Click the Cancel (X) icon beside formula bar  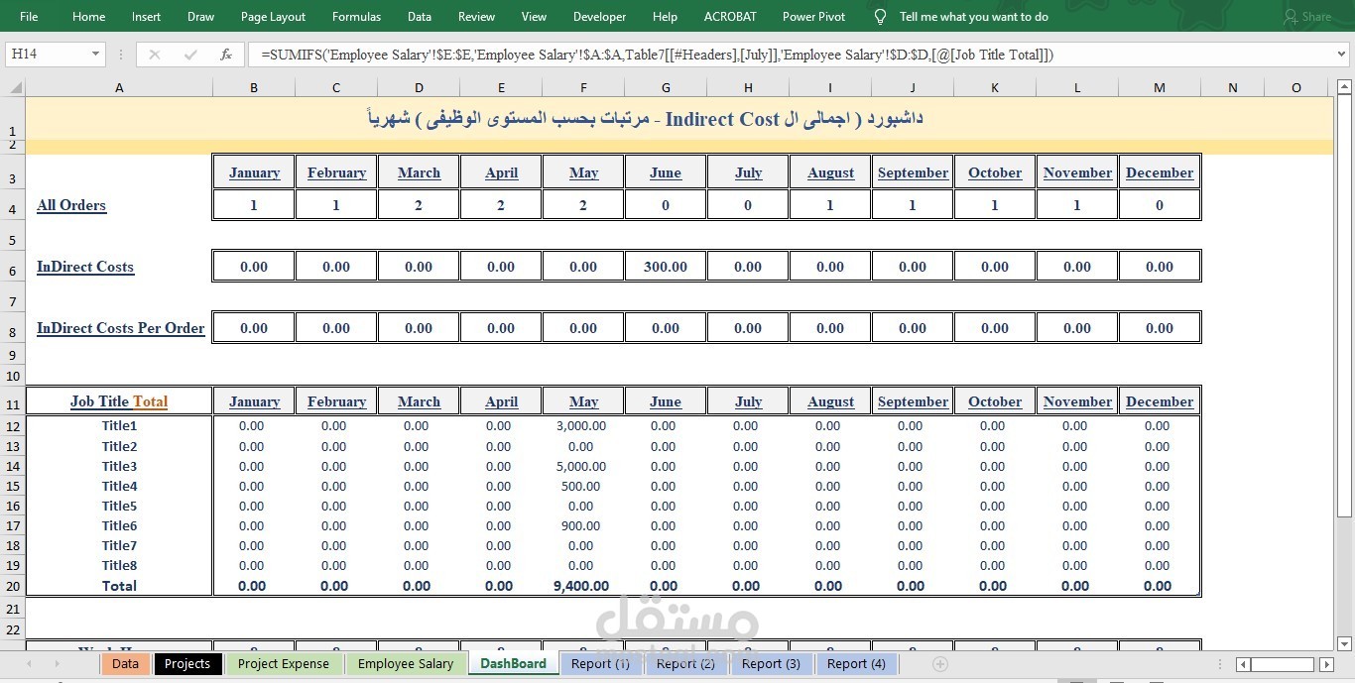coord(155,55)
